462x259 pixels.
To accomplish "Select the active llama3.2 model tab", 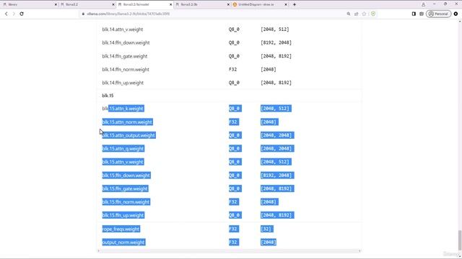I will [x=144, y=4].
